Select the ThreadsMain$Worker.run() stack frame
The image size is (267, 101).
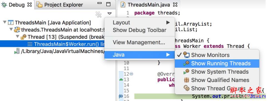(52, 44)
